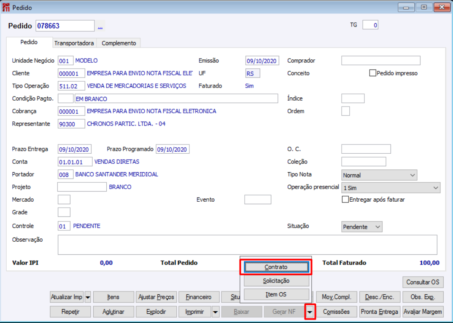Click the Conta field 01.01.01

[75, 162]
